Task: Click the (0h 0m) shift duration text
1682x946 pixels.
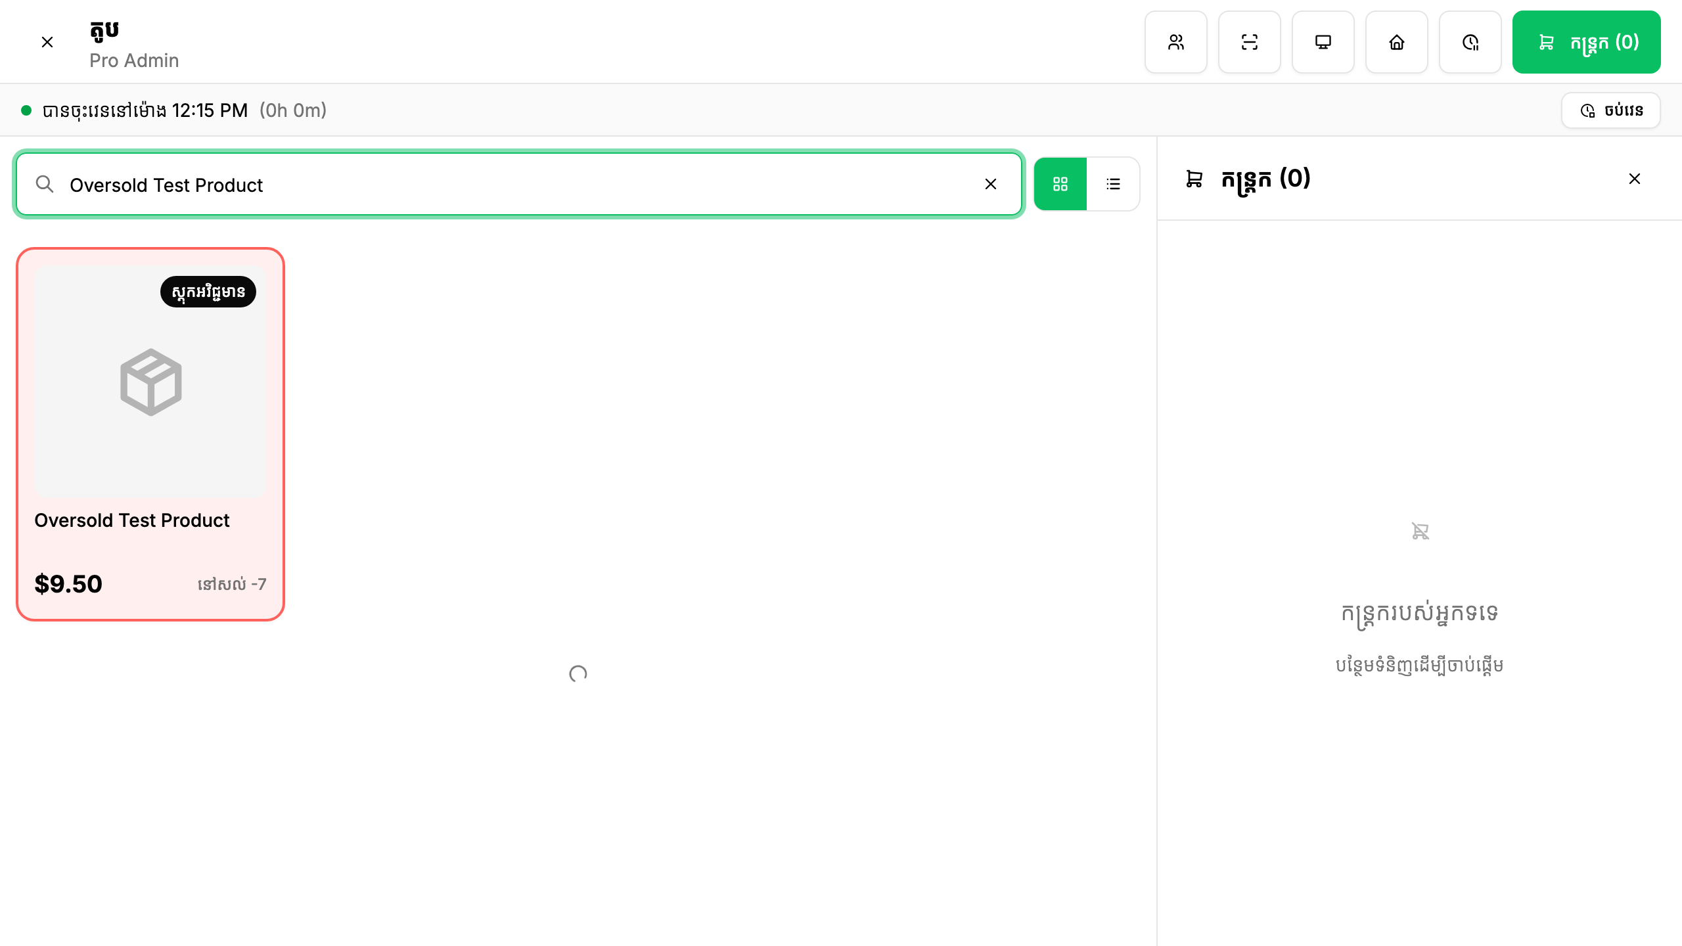Action: (293, 110)
